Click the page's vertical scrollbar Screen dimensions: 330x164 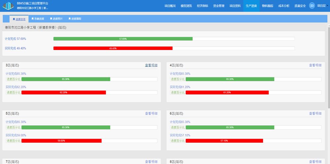click(x=329, y=67)
